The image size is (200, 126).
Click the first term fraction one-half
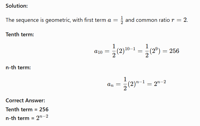(122, 20)
